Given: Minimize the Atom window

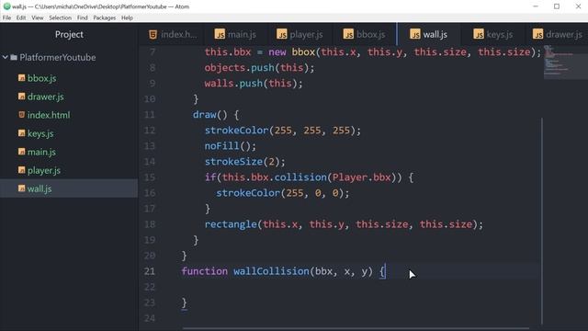Looking at the screenshot, I should pyautogui.click(x=536, y=6).
